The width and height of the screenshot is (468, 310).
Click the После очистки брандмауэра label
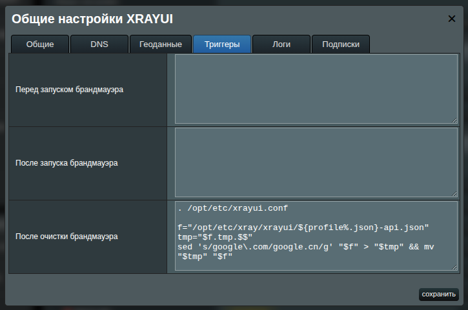click(66, 237)
